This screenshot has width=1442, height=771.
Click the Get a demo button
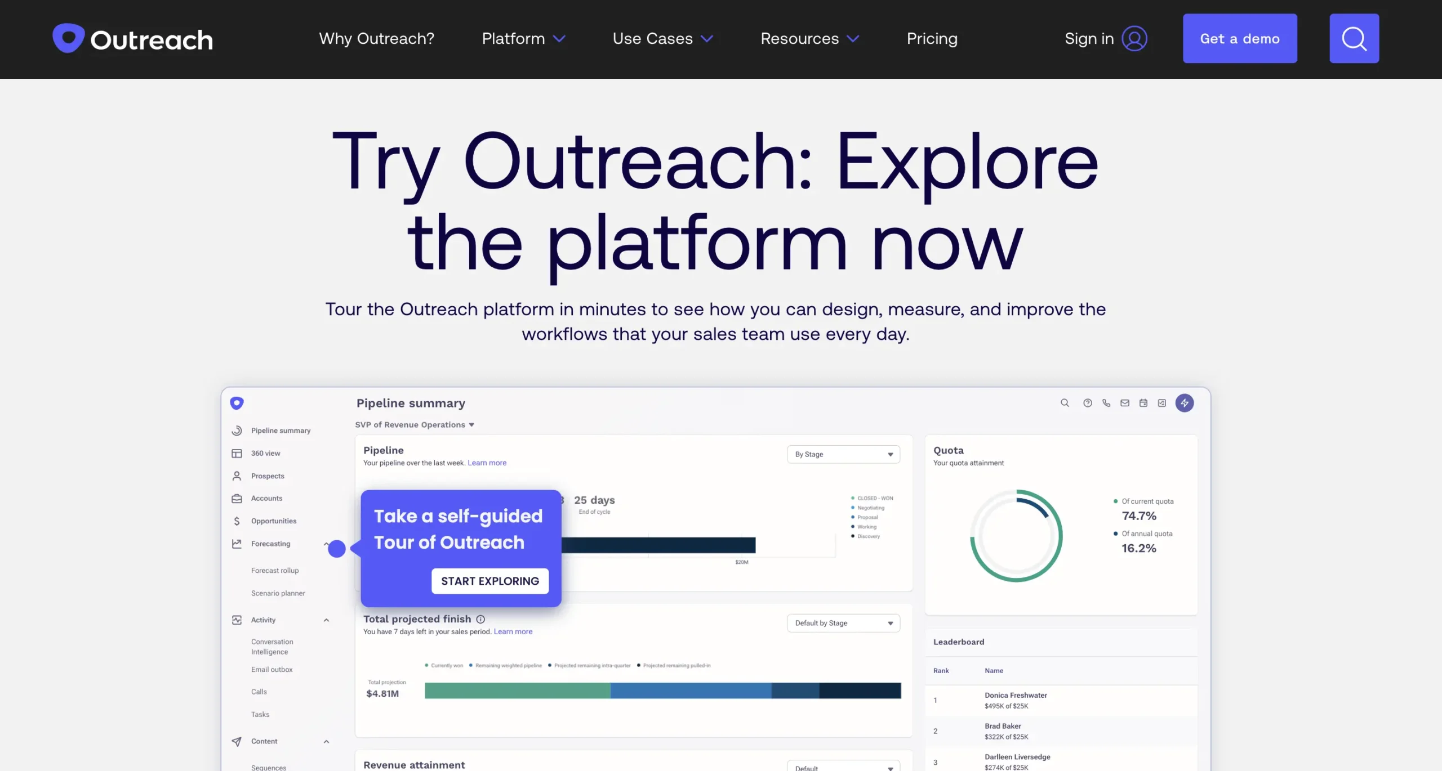[1240, 38]
